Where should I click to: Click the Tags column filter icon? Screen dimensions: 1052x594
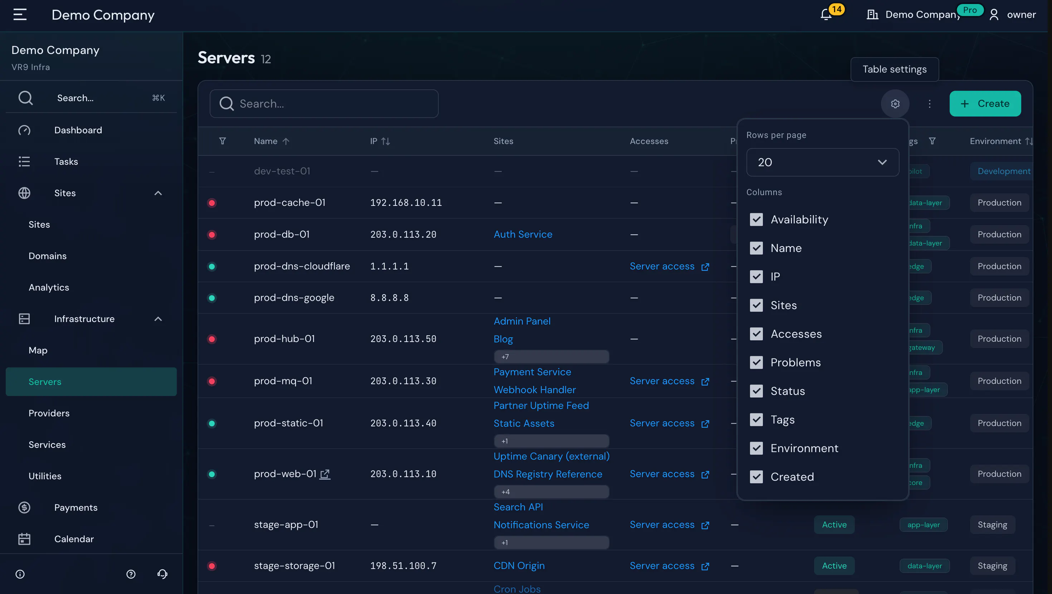(x=932, y=141)
